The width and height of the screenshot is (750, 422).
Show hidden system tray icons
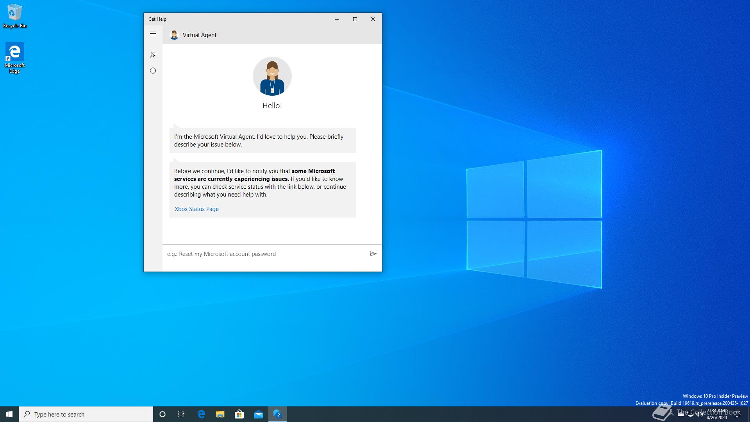671,414
